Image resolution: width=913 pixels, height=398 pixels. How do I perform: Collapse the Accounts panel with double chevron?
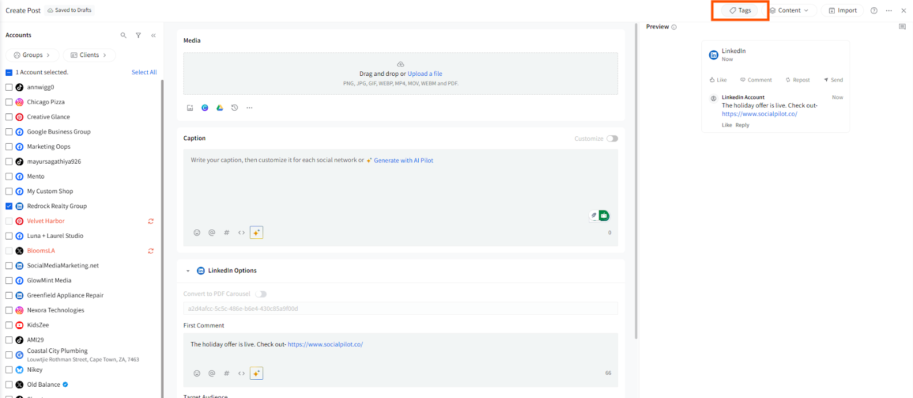click(x=153, y=35)
